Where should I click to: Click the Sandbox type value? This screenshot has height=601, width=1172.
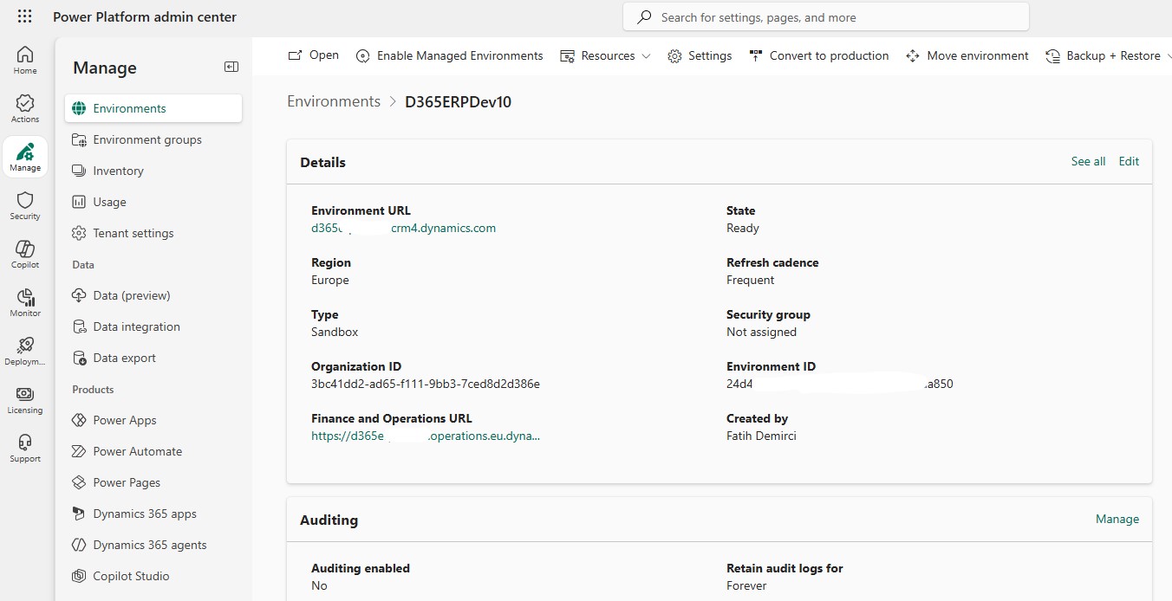(x=335, y=332)
